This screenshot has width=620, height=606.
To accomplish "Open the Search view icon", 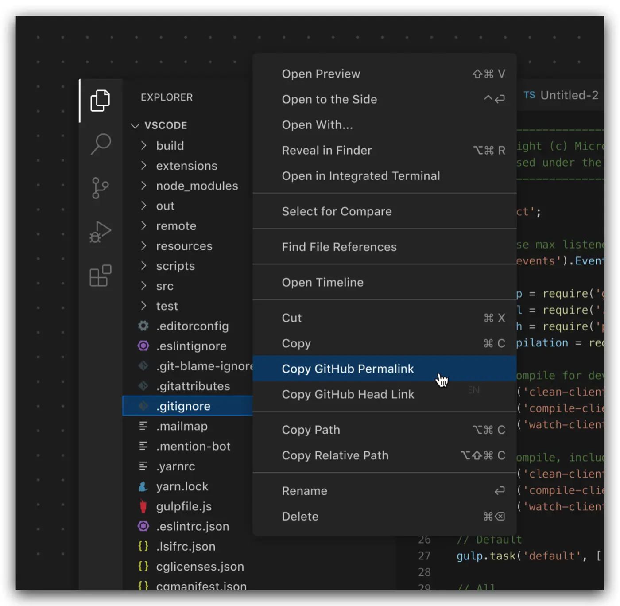I will (101, 144).
